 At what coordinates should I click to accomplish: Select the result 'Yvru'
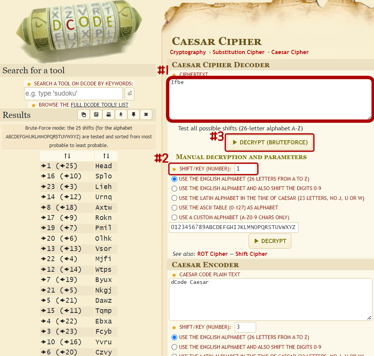pos(104,342)
